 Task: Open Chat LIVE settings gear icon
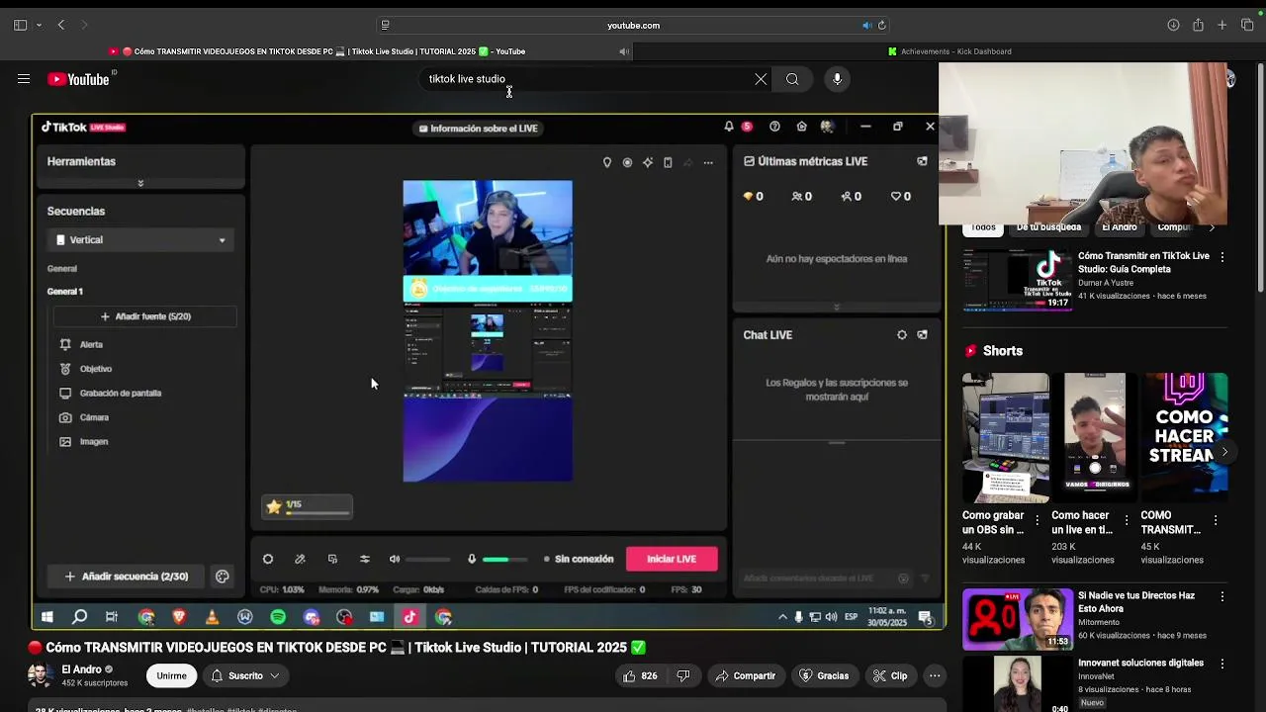[x=902, y=335]
